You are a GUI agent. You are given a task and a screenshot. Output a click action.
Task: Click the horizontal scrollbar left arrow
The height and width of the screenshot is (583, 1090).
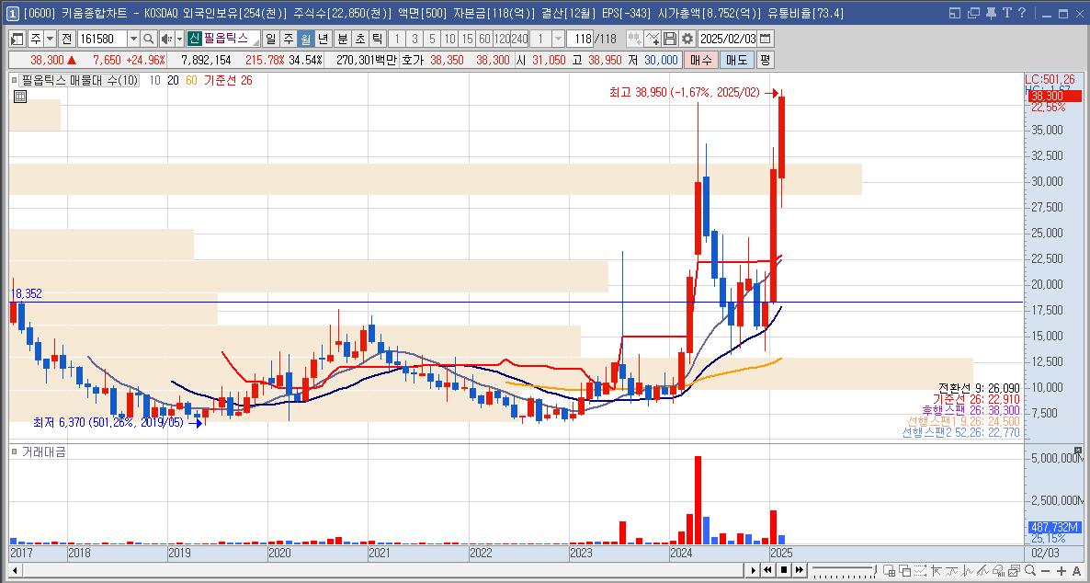(x=16, y=570)
